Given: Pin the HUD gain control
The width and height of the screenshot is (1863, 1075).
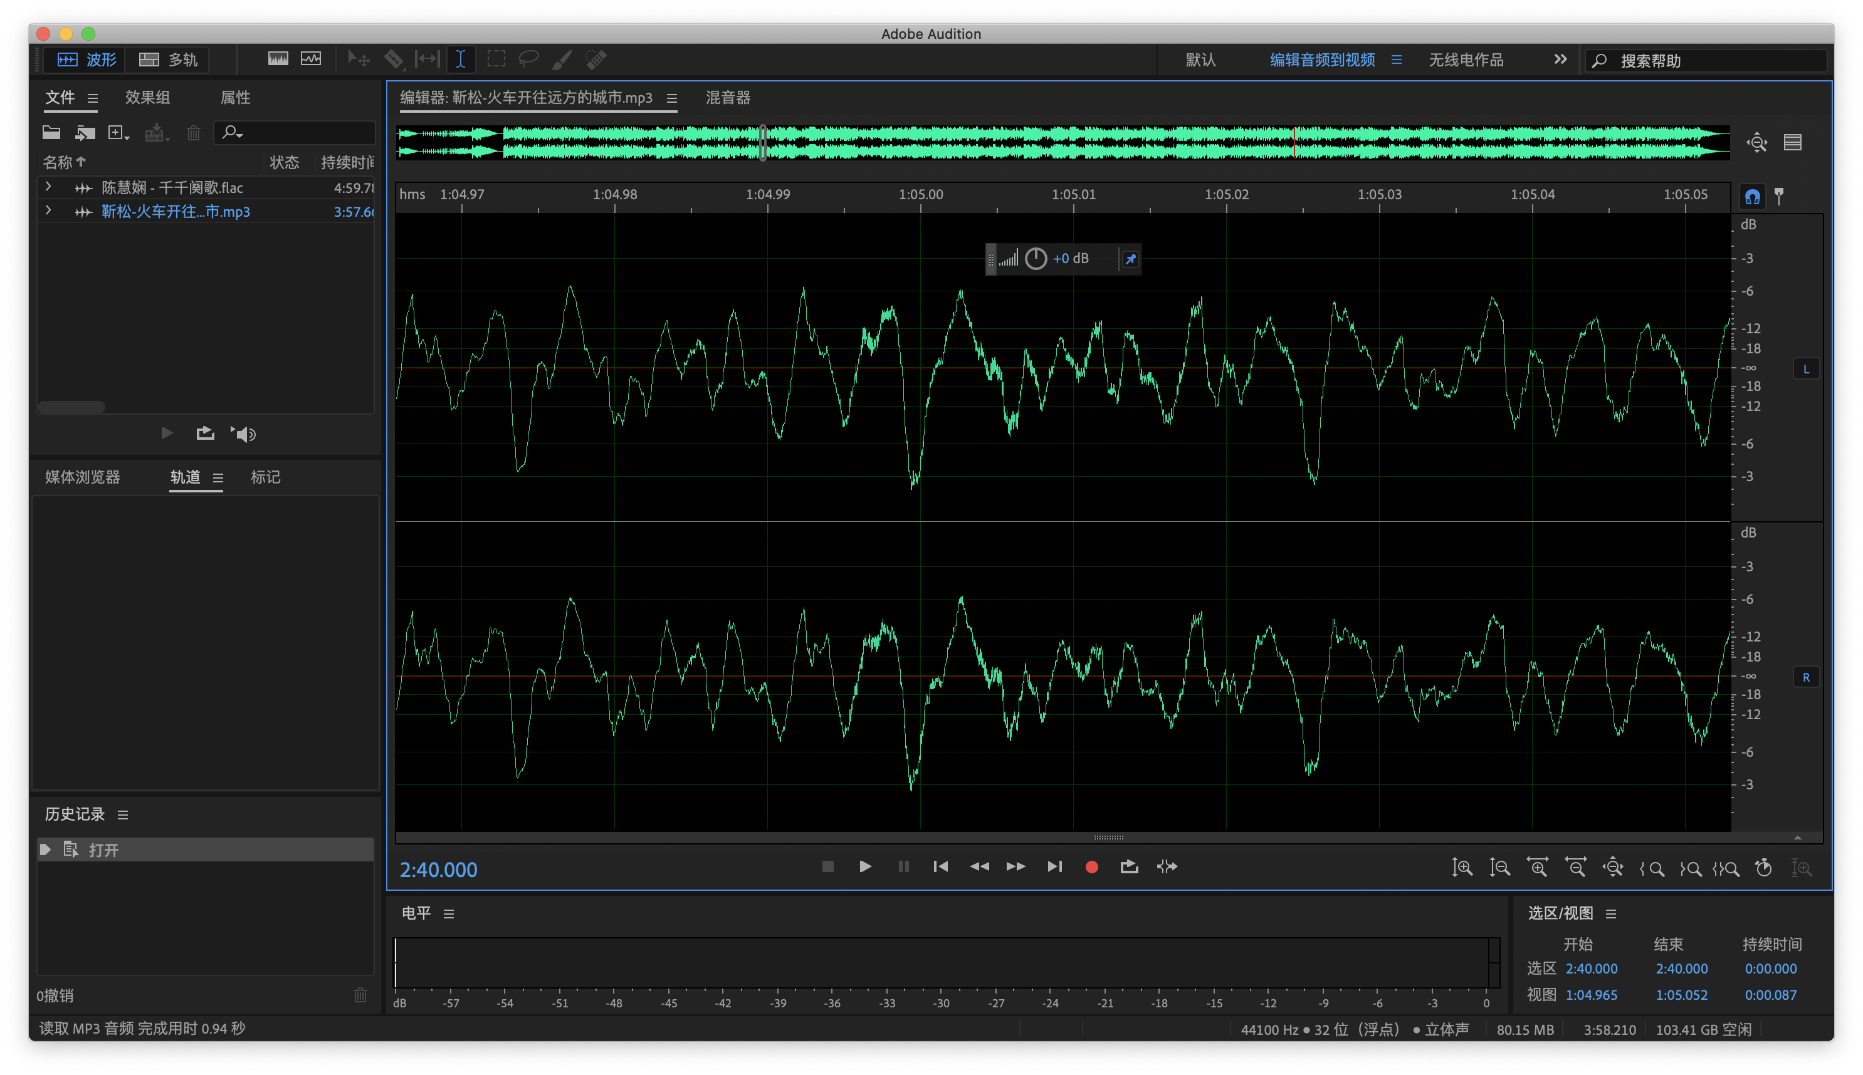Looking at the screenshot, I should [x=1130, y=259].
